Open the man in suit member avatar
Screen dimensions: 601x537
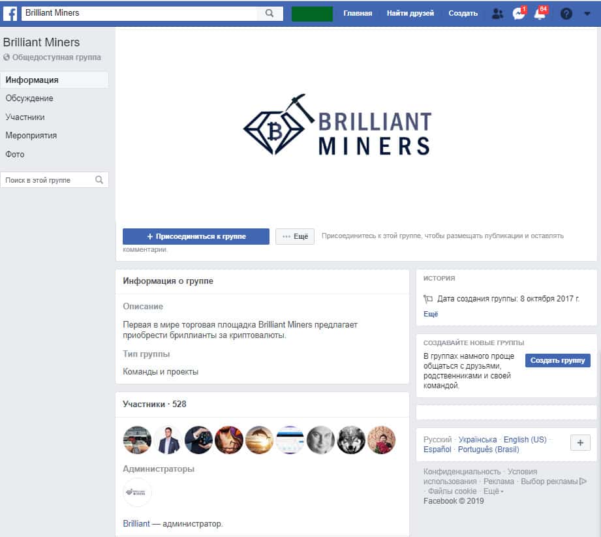[x=168, y=440]
